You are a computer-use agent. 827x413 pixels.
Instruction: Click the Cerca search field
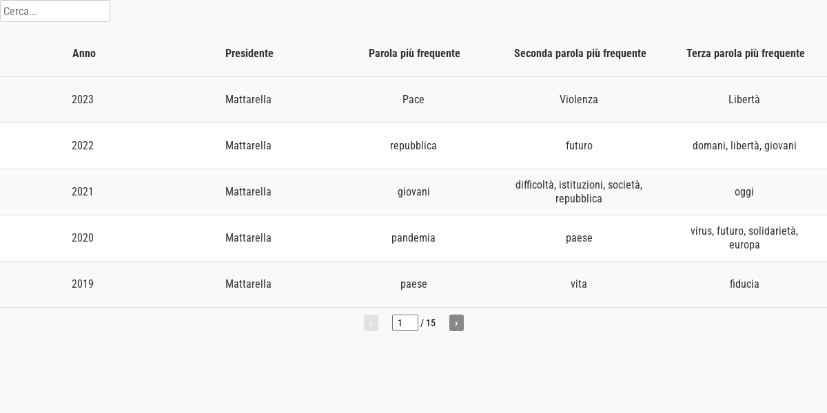click(x=55, y=11)
